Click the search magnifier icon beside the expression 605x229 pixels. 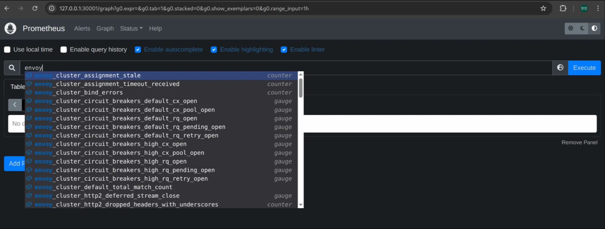(x=12, y=68)
